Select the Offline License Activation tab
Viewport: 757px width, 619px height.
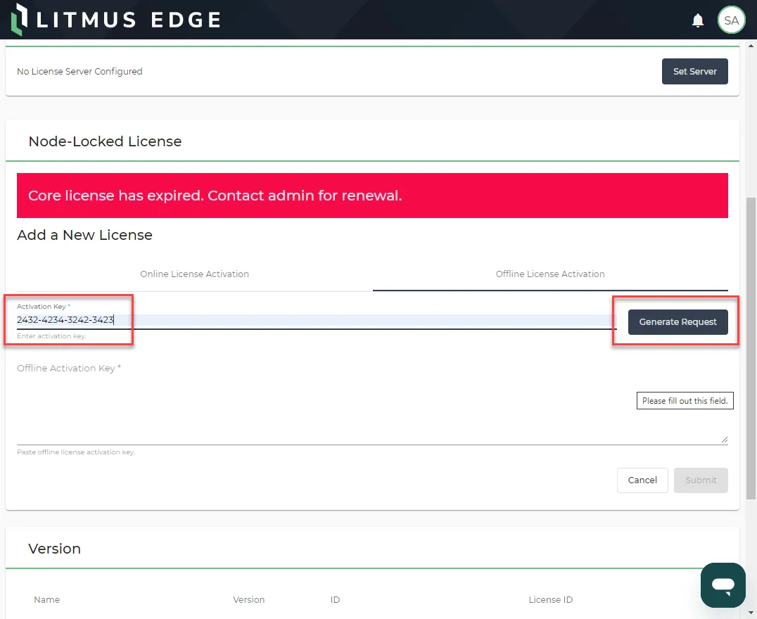pos(550,274)
